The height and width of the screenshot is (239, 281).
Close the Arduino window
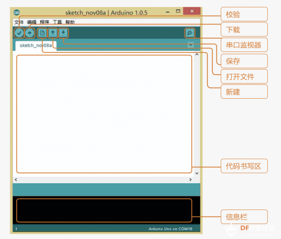[192, 11]
